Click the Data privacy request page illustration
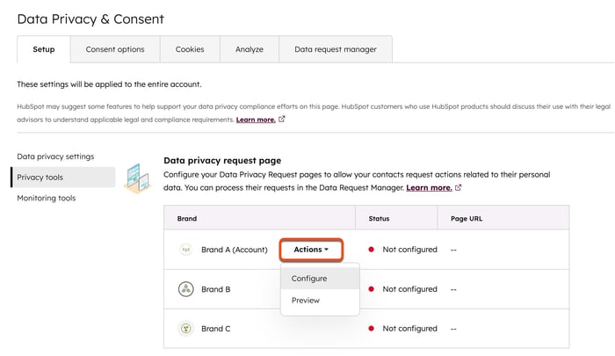Image resolution: width=615 pixels, height=356 pixels. coord(138,178)
